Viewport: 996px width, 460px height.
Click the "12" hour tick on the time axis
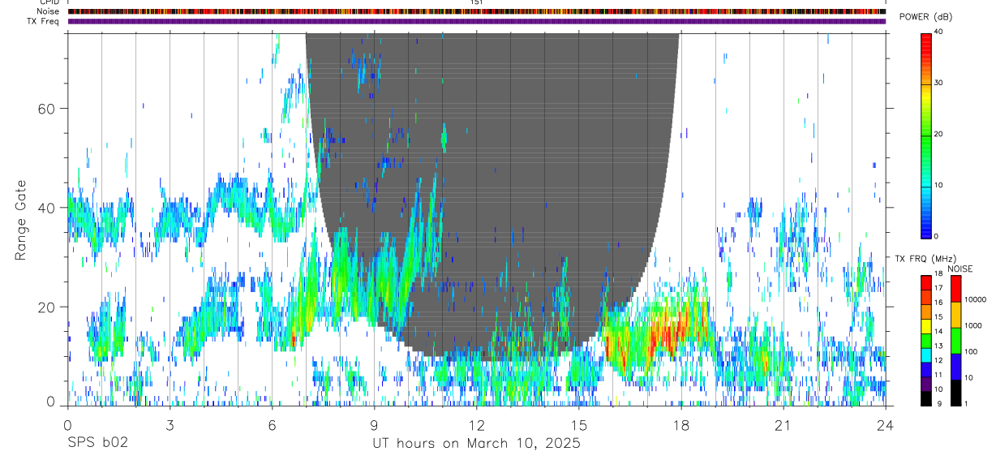click(x=476, y=424)
